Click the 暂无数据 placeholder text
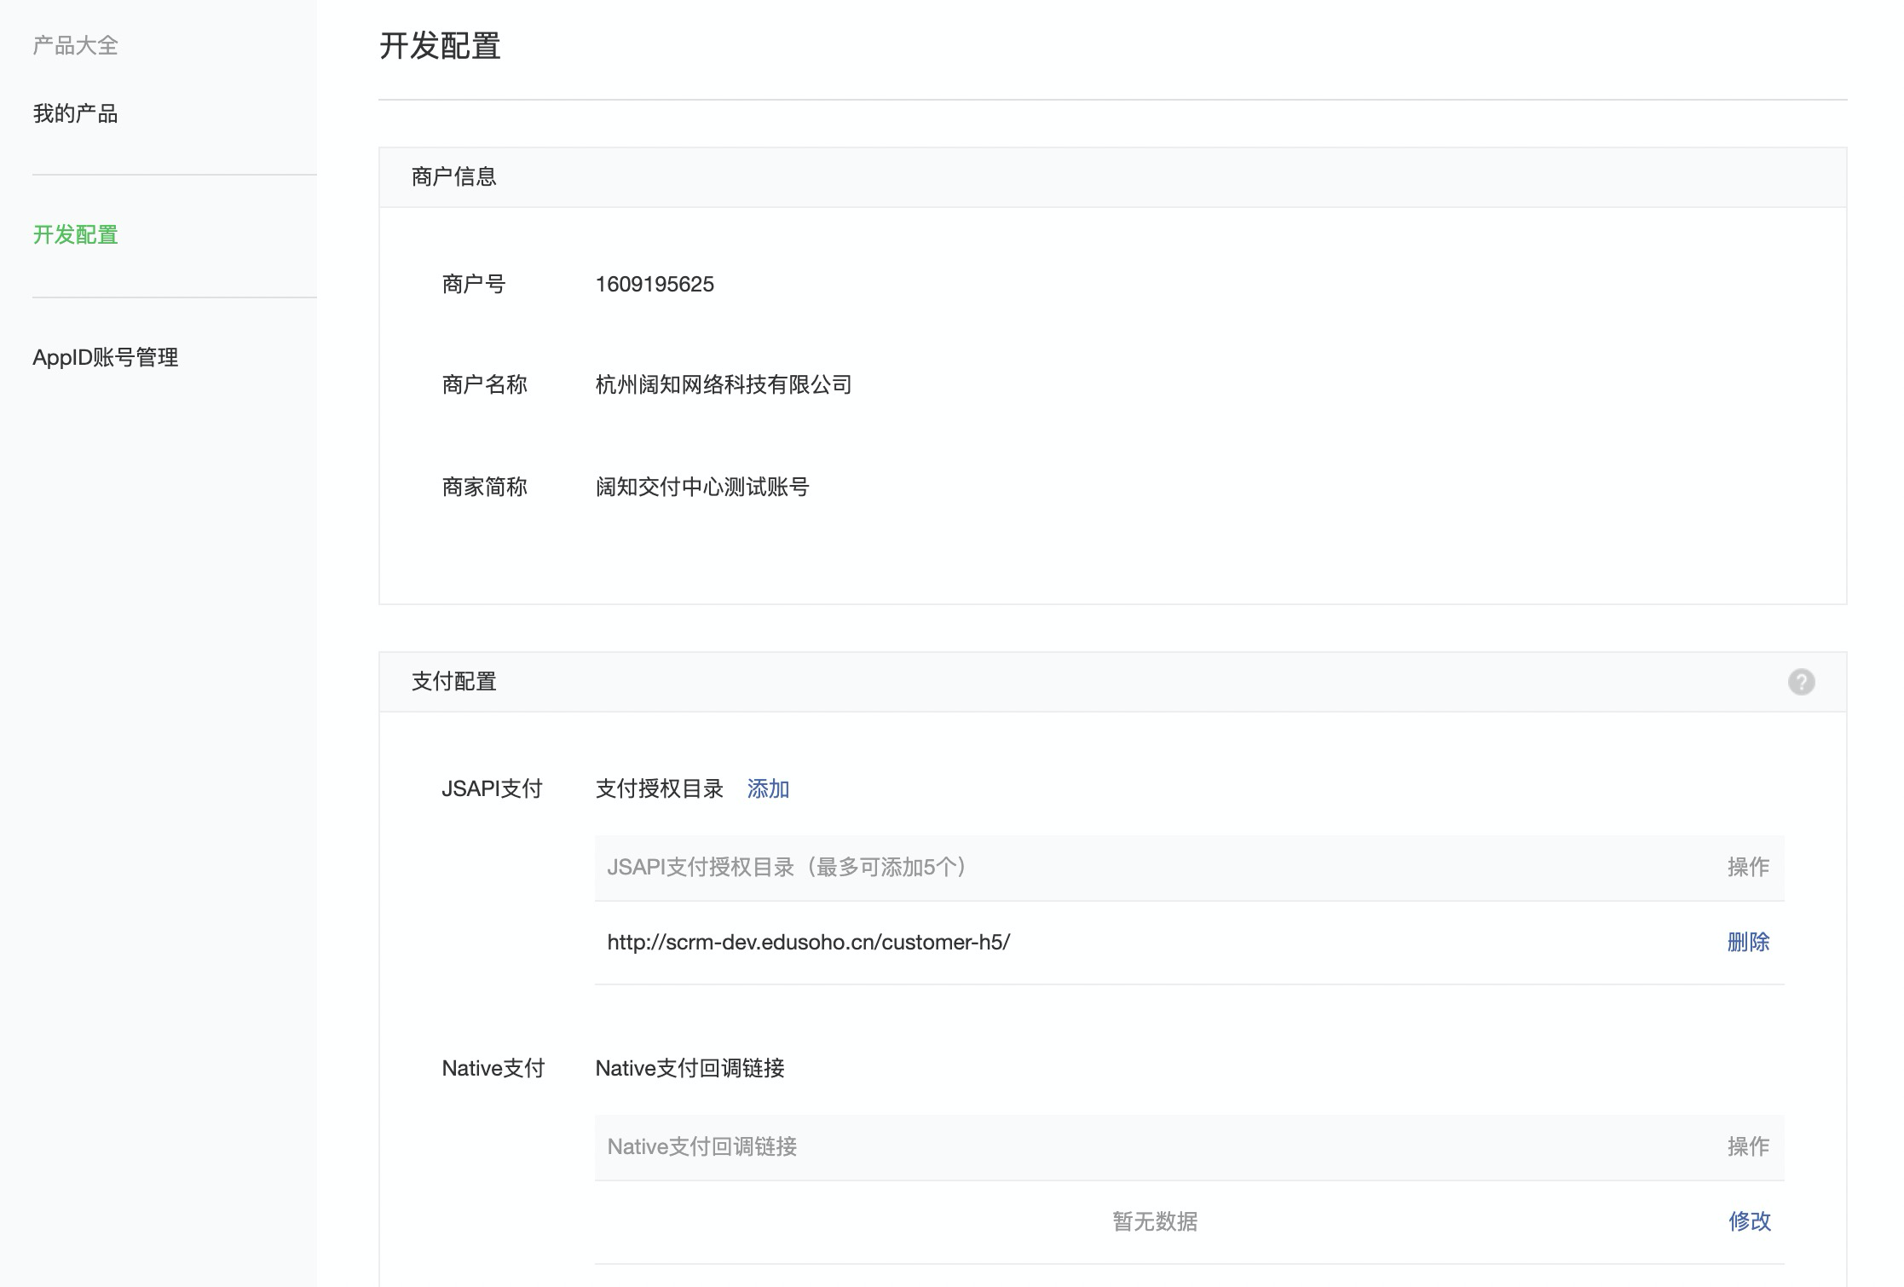Image resolution: width=1904 pixels, height=1287 pixels. (1155, 1221)
